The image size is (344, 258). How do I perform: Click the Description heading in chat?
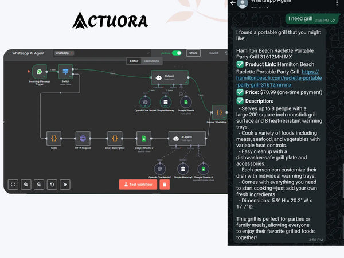pos(259,101)
